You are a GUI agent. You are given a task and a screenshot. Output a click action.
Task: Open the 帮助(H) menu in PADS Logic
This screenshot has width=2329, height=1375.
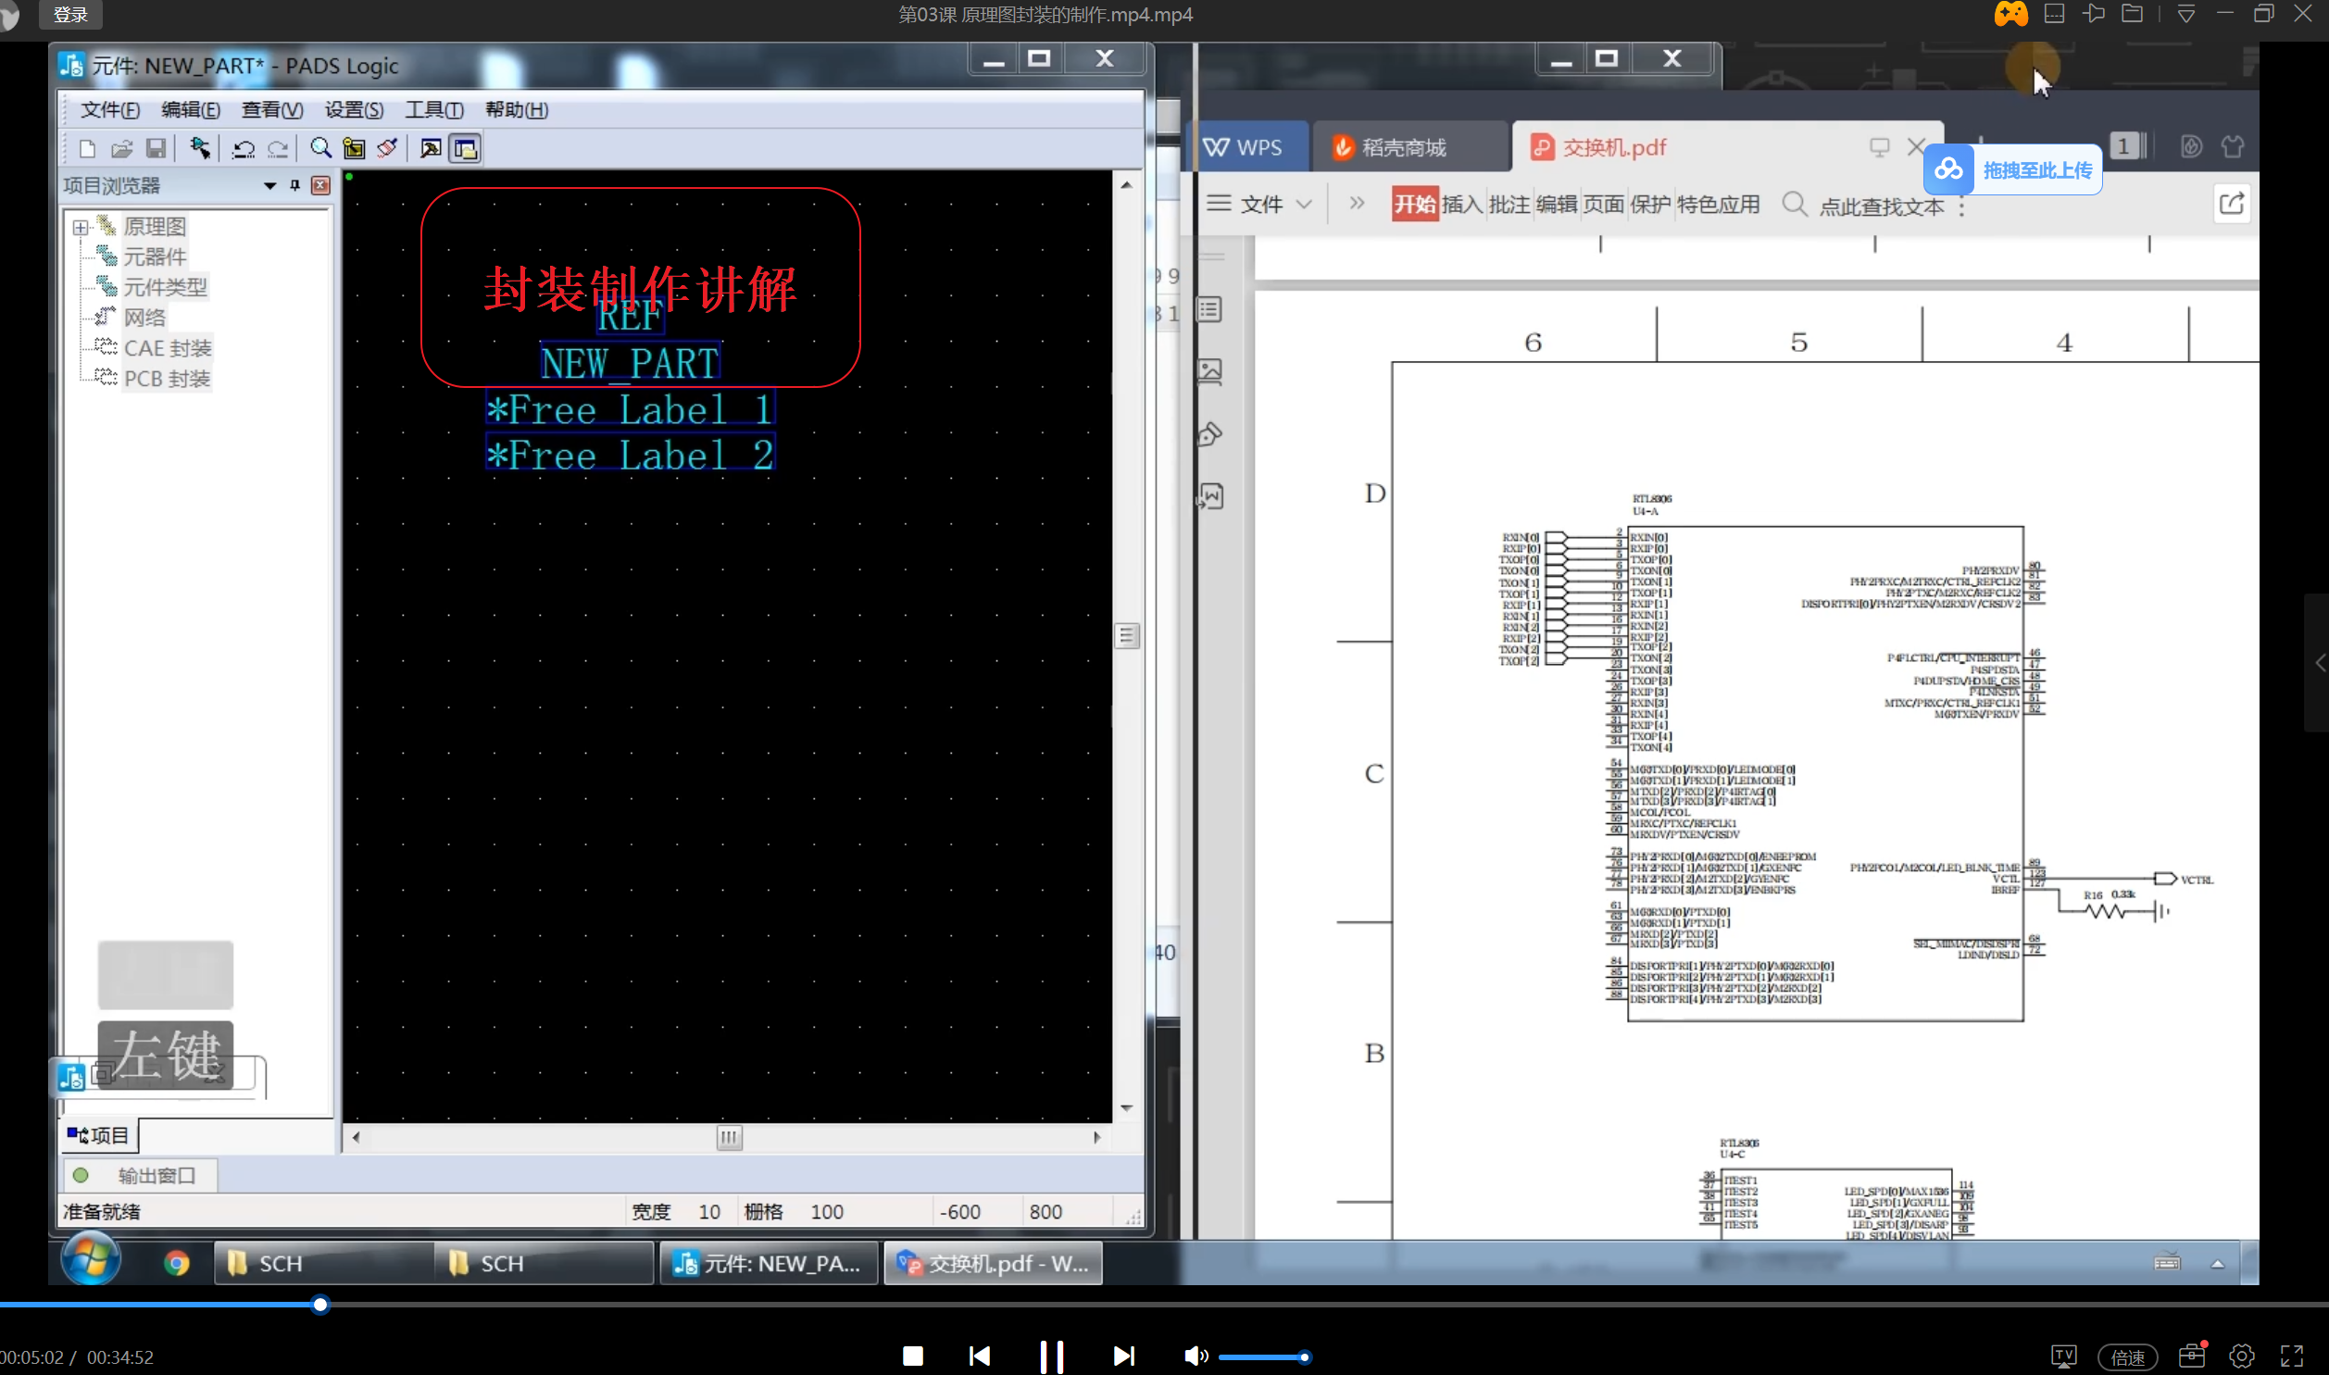pyautogui.click(x=517, y=110)
